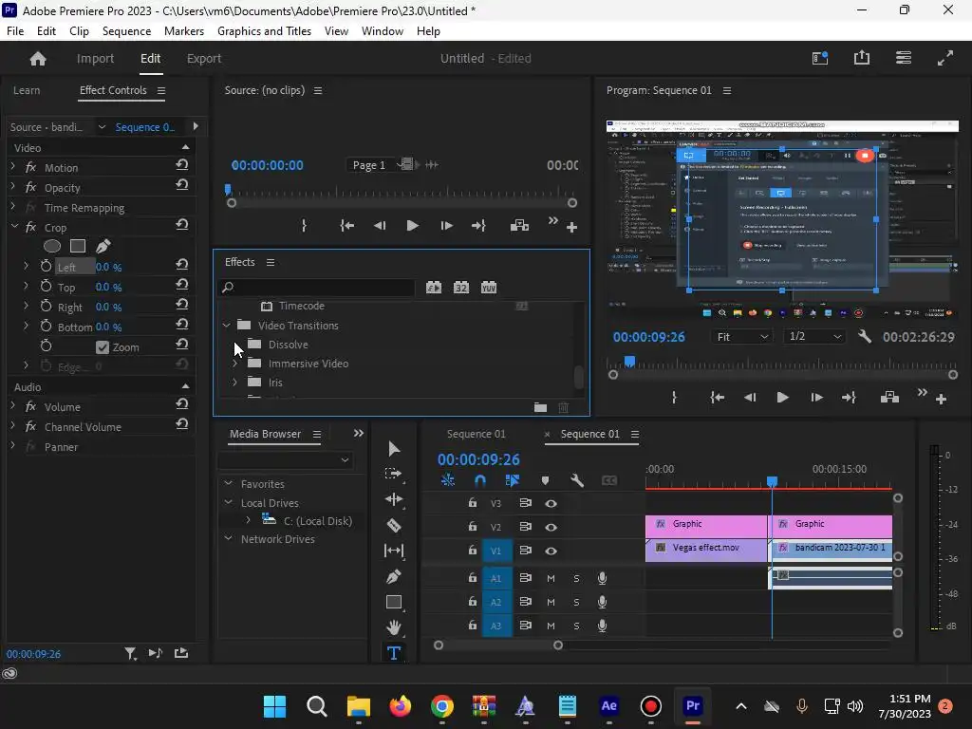Reset the Motion effect
This screenshot has height=729, width=972.
pos(181,165)
